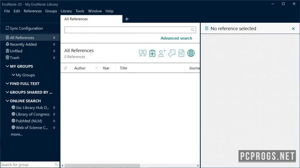Focus the Search for group field

[30, 164]
